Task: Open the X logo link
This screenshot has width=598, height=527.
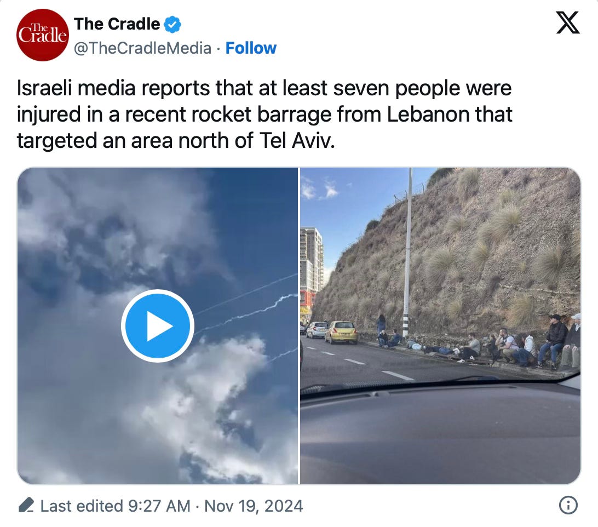Action: coord(567,22)
